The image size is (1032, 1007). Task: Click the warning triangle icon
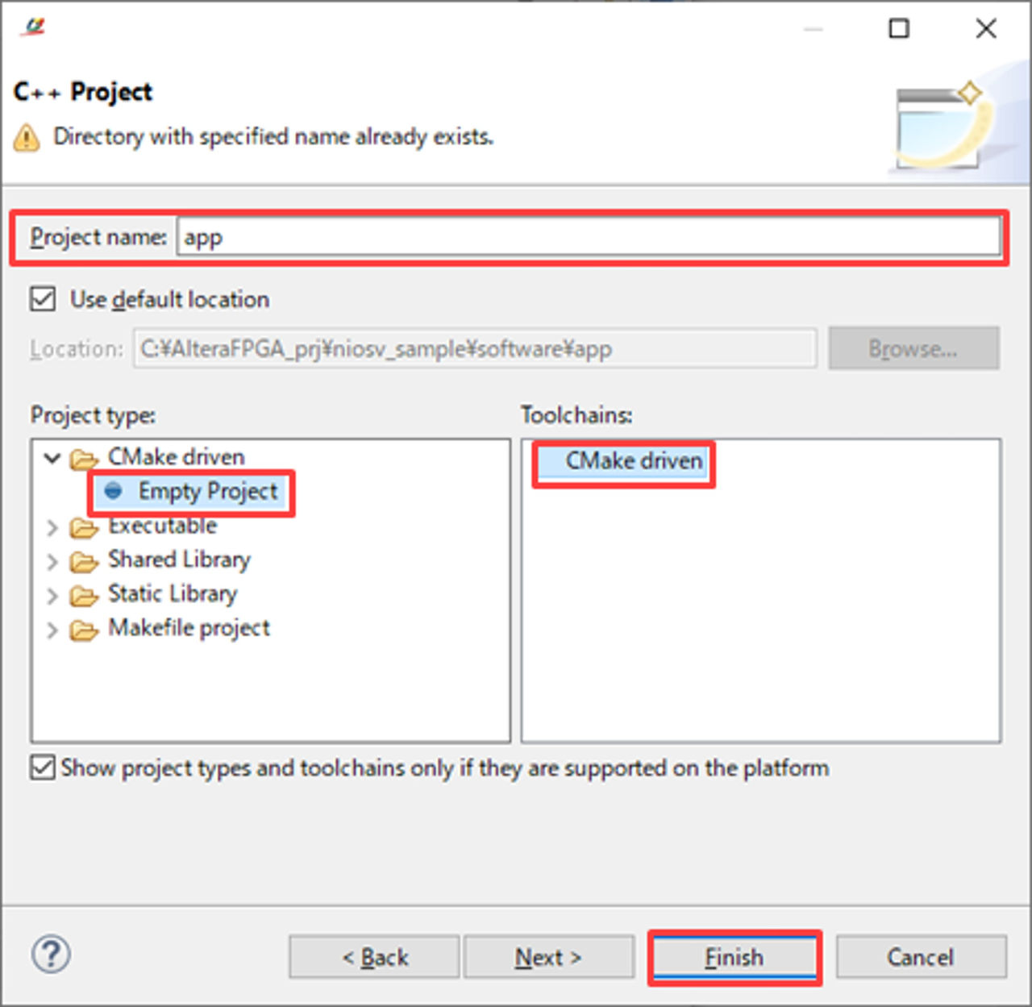[x=27, y=138]
